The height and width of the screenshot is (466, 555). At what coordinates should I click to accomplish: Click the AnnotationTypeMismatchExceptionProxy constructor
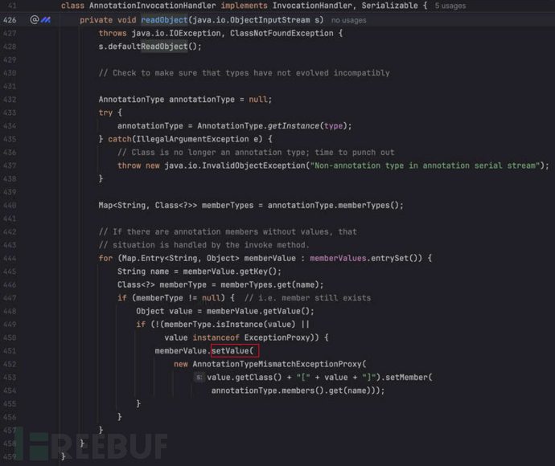pyautogui.click(x=277, y=364)
